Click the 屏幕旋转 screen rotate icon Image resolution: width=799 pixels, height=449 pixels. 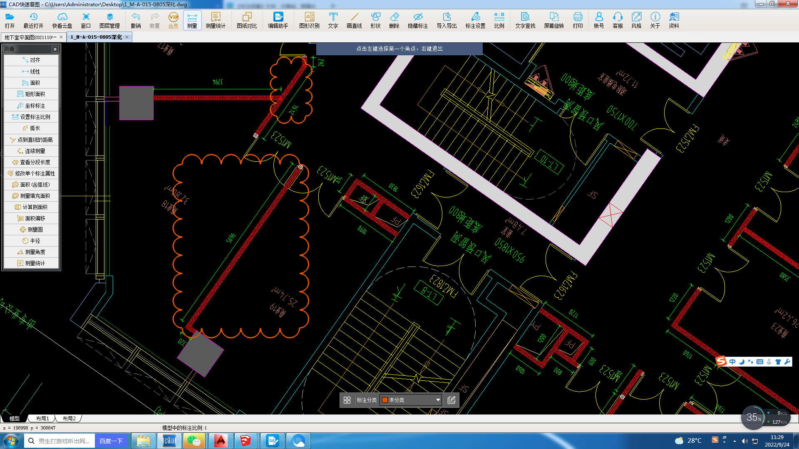(x=553, y=20)
